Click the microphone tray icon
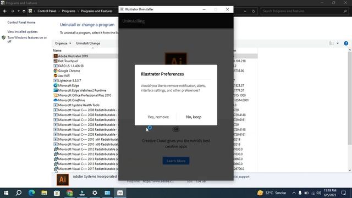Screen dimensions: 352x198 300,193
